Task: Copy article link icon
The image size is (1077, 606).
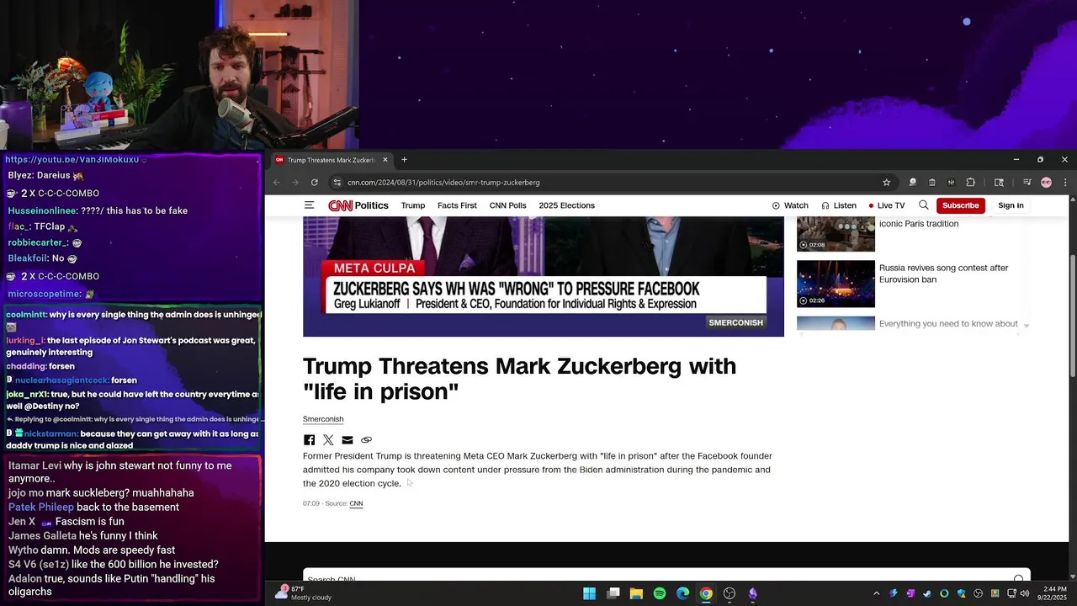Action: coord(366,440)
